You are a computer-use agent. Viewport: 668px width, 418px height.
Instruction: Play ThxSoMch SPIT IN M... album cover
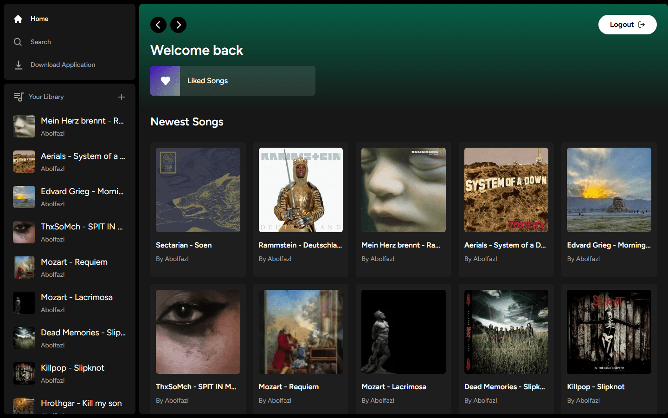tap(198, 332)
